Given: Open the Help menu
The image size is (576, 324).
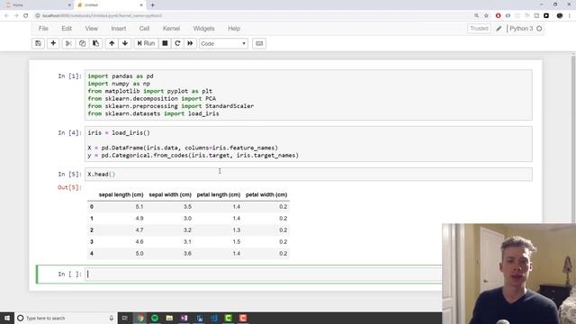Looking at the screenshot, I should click(234, 28).
